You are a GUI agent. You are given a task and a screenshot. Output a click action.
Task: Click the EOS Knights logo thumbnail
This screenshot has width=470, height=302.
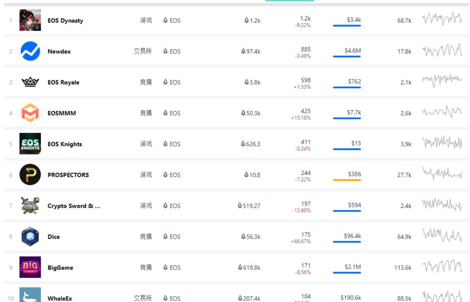30,144
